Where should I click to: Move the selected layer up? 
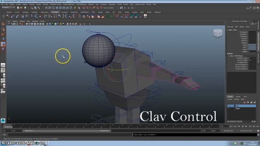tap(245, 102)
